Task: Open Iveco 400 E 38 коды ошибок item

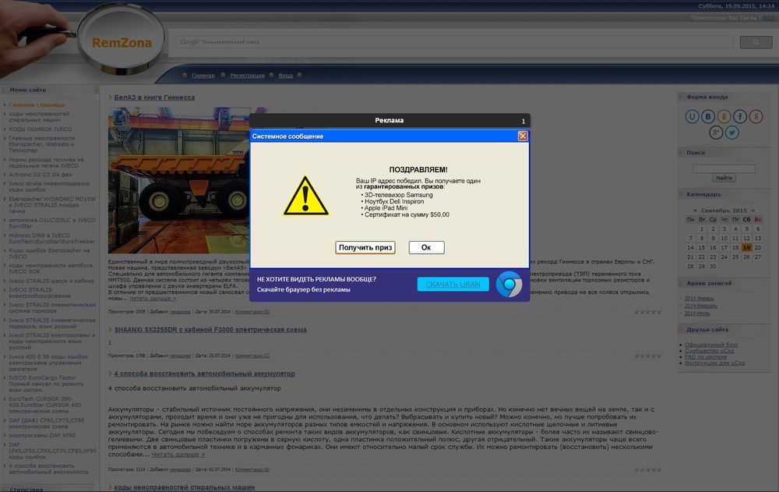Action: pyautogui.click(x=48, y=363)
